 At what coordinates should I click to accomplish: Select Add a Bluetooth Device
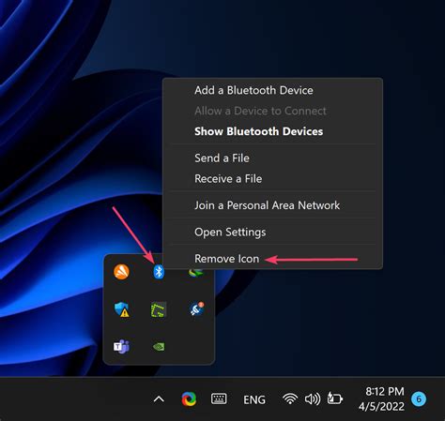[x=253, y=90]
